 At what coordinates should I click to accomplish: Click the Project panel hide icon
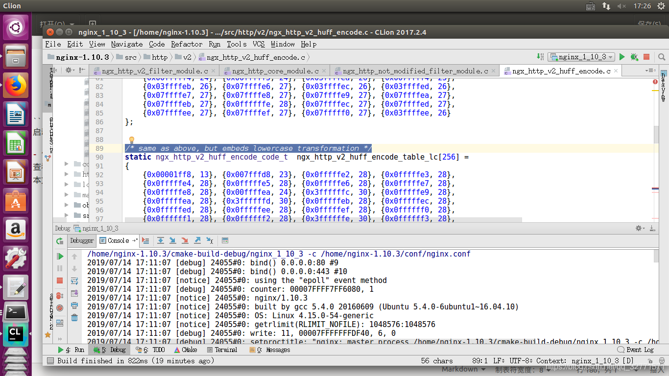pos(82,70)
